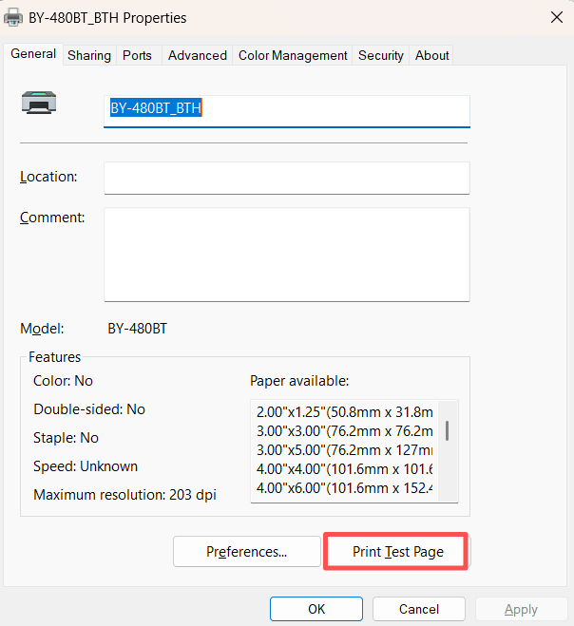Click the printer icon in the title bar
The height and width of the screenshot is (626, 574).
click(12, 17)
